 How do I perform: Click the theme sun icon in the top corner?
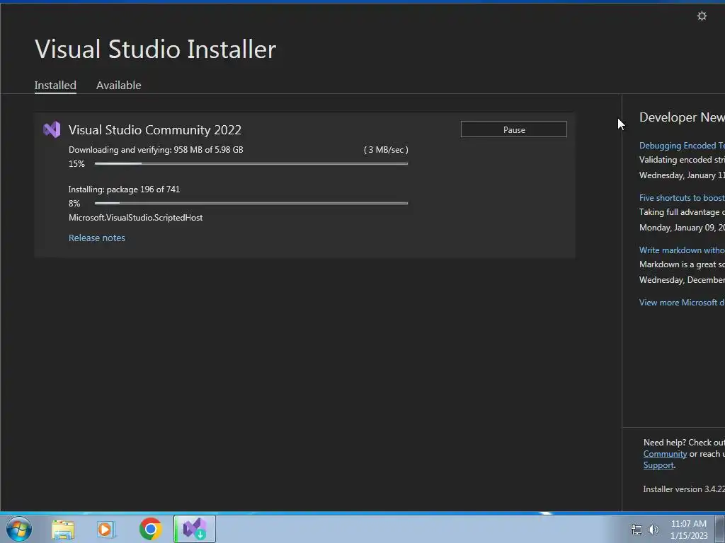702,16
